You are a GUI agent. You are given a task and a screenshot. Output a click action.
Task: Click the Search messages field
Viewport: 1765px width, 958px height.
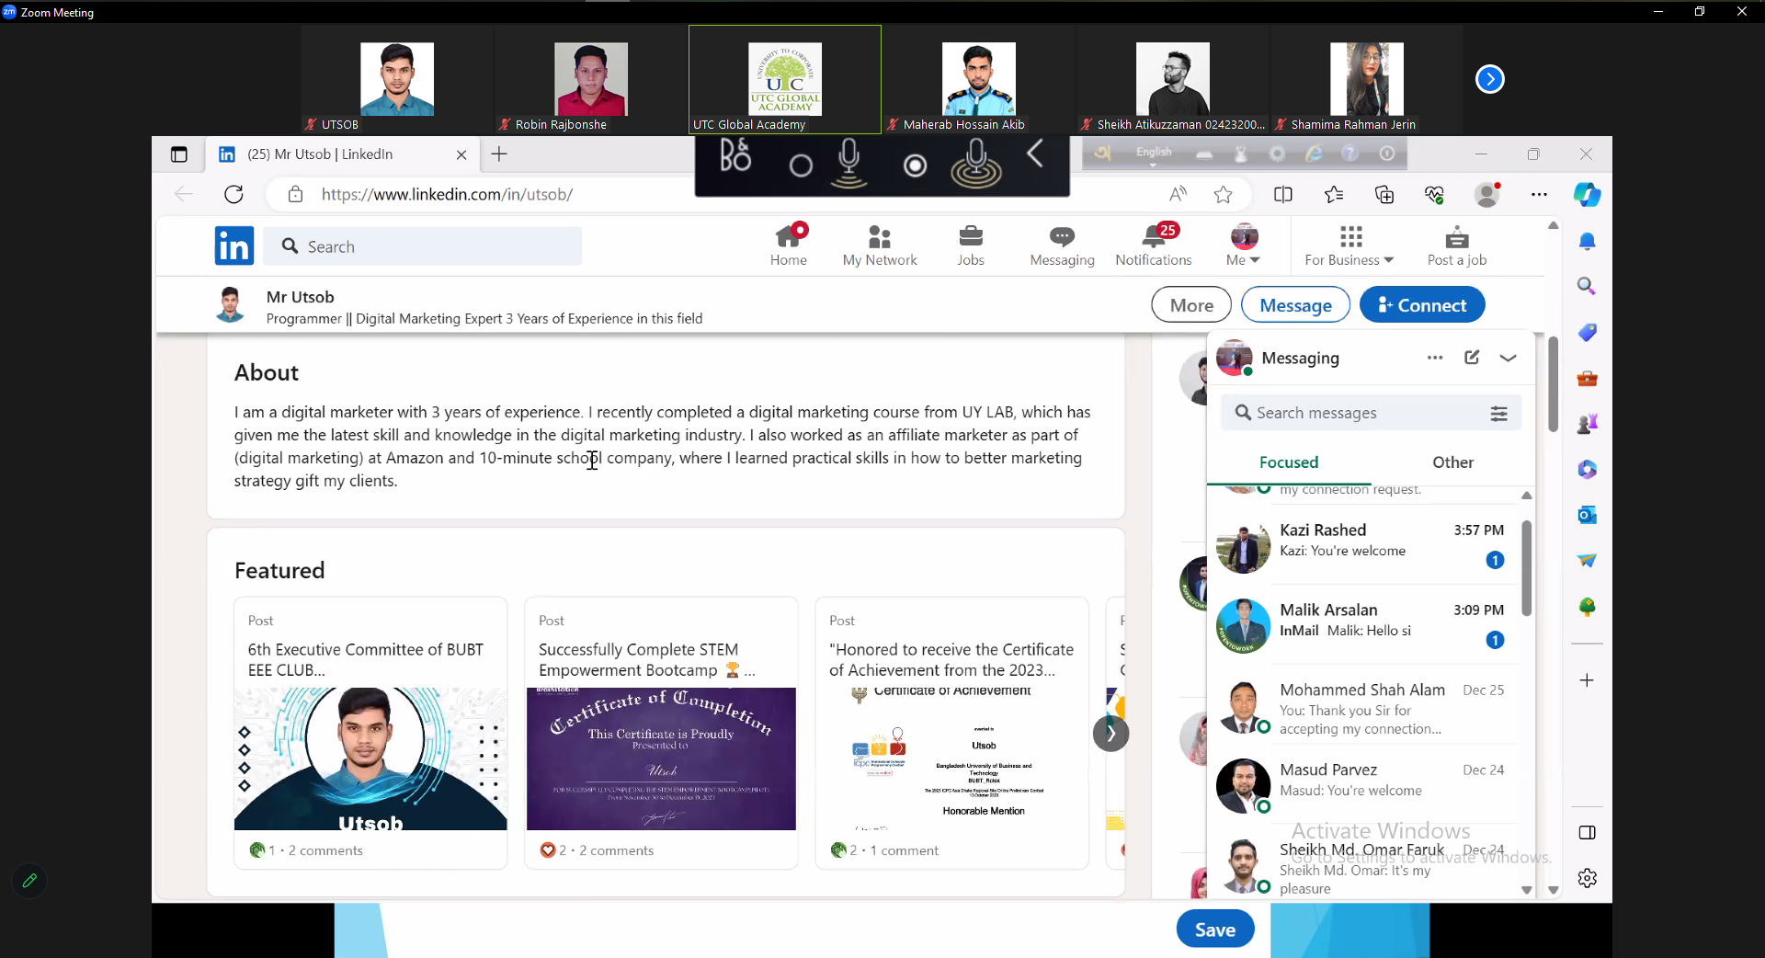point(1361,413)
